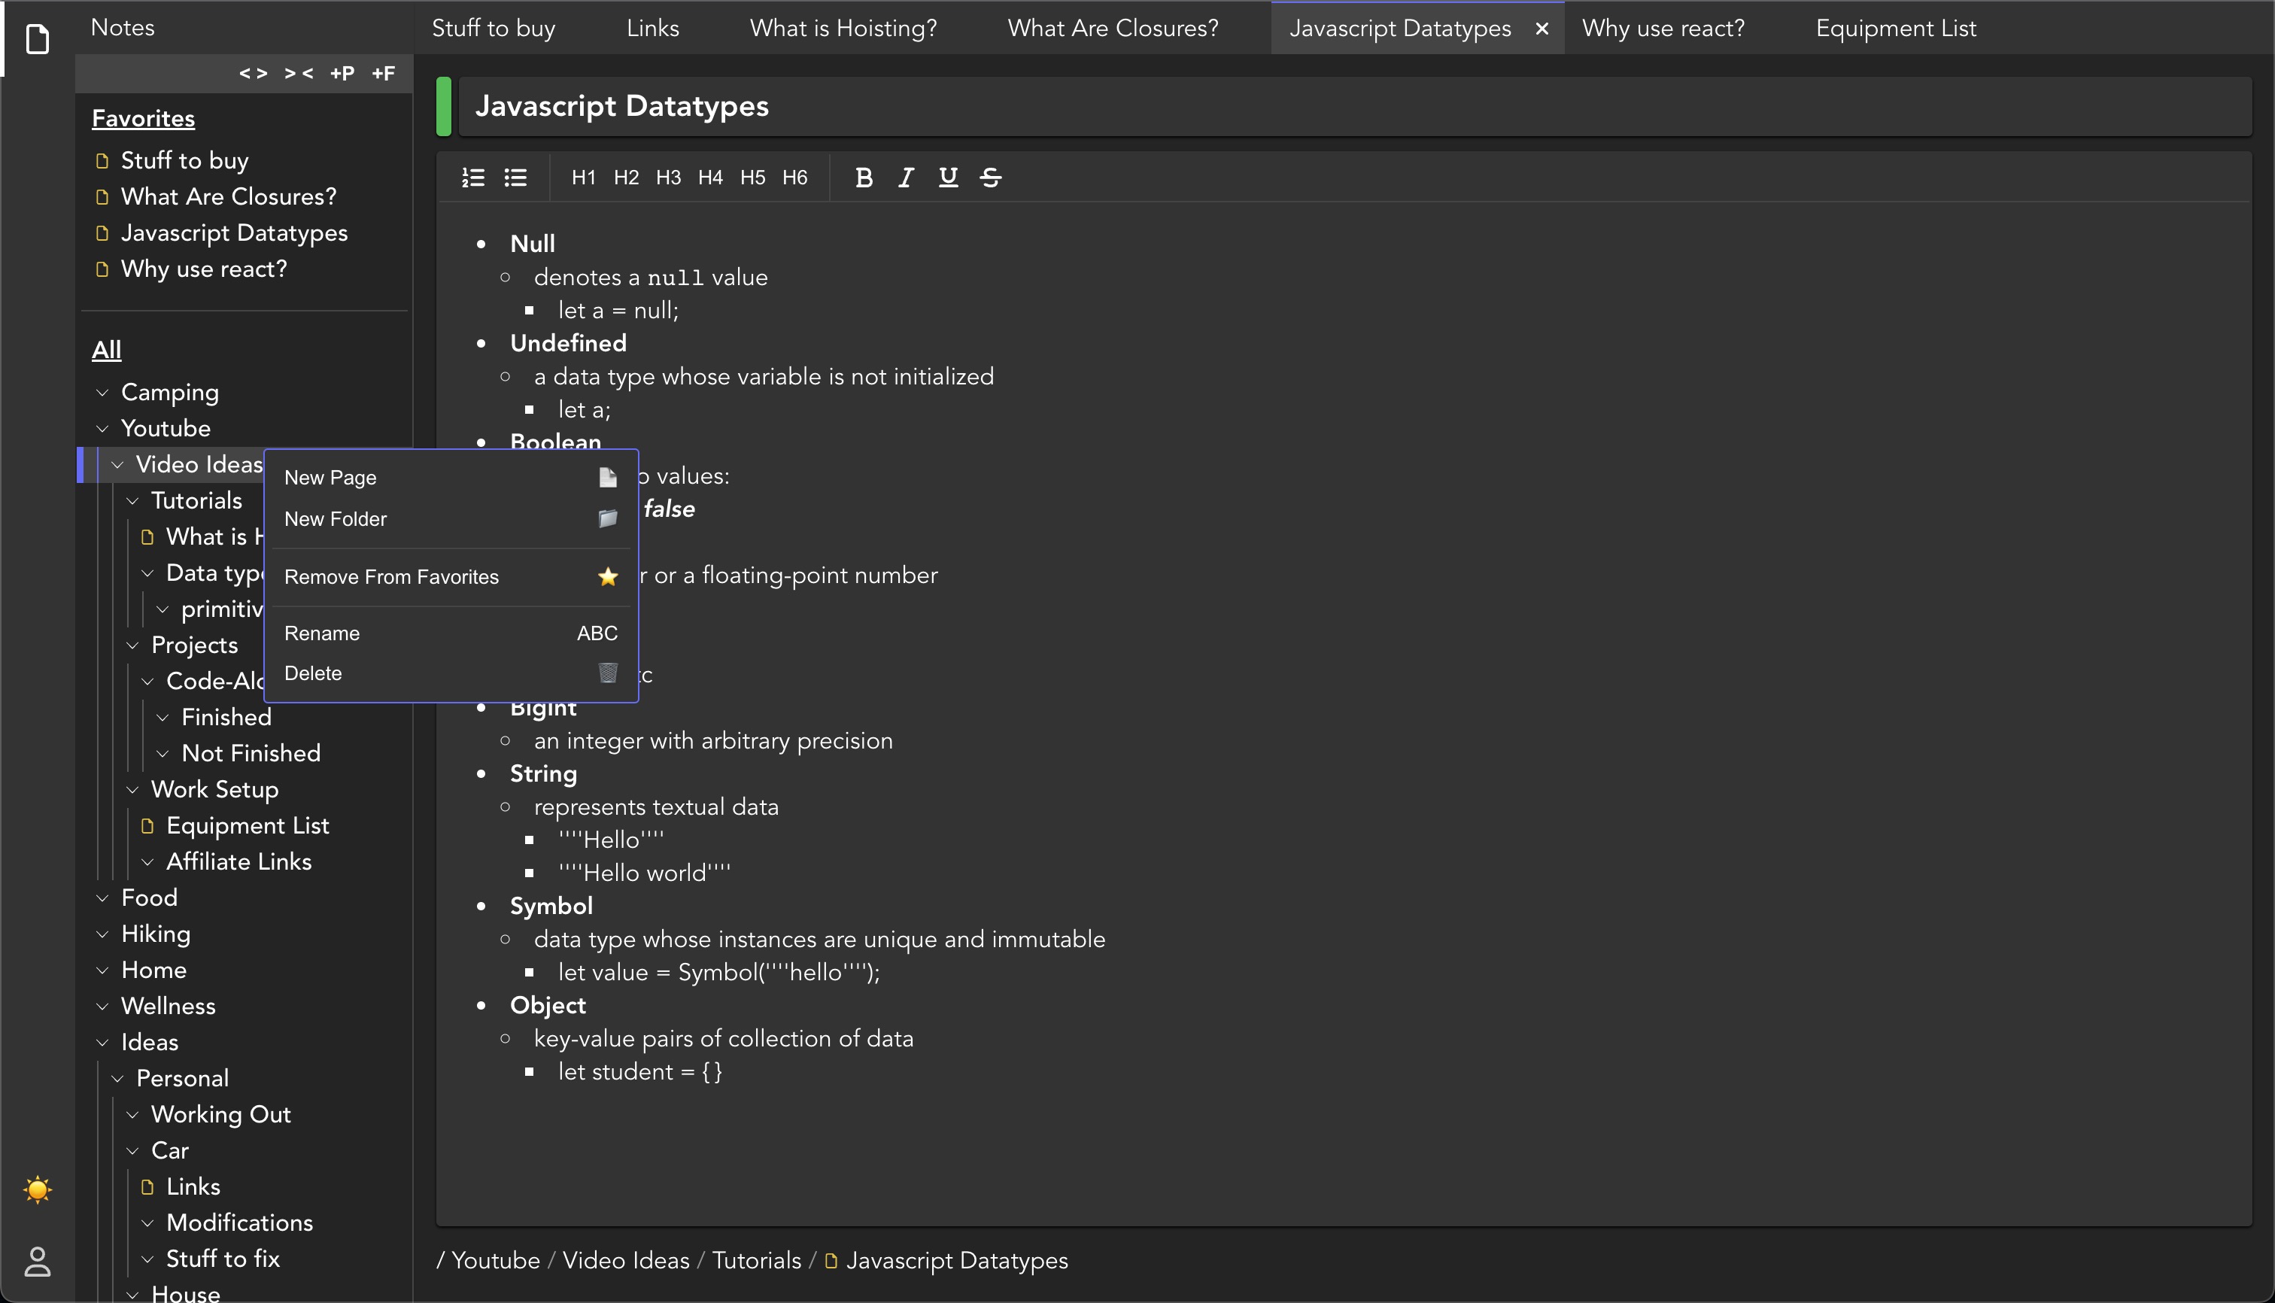Switch to the Links tab
This screenshot has width=2275, height=1303.
click(x=652, y=28)
